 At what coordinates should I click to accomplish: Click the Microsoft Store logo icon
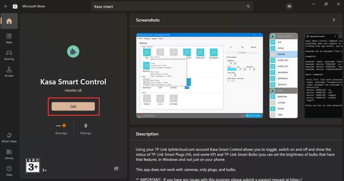[15, 6]
